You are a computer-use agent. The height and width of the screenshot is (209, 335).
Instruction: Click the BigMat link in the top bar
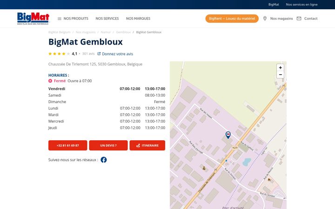click(x=274, y=5)
